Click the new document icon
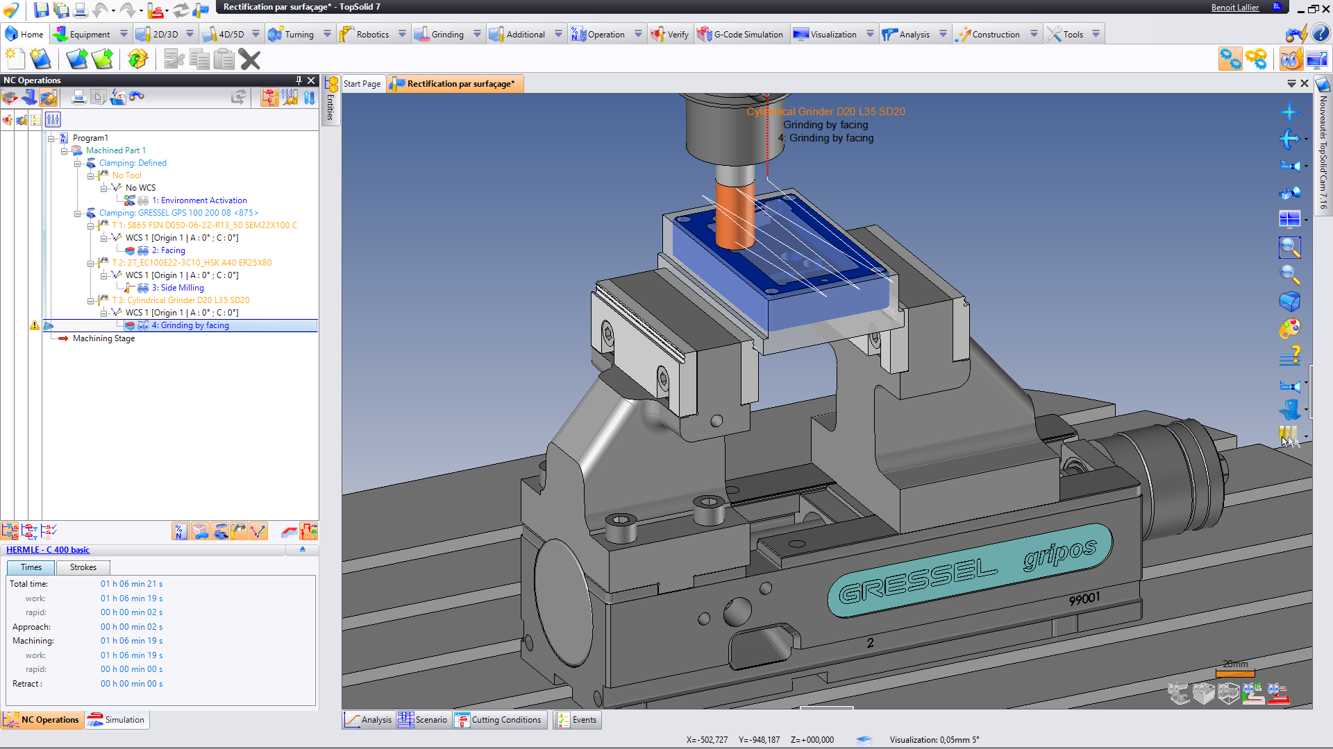This screenshot has width=1333, height=749. pyautogui.click(x=15, y=60)
